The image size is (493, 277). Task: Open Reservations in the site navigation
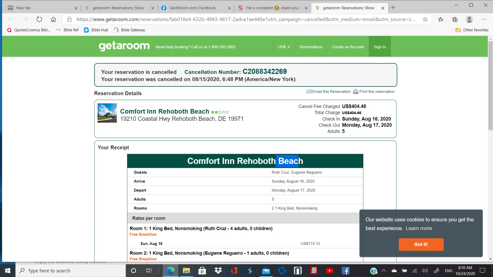pyautogui.click(x=311, y=47)
